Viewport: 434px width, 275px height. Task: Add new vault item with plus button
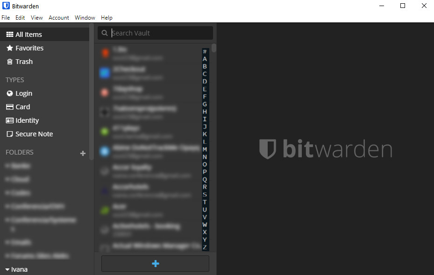[155, 263]
